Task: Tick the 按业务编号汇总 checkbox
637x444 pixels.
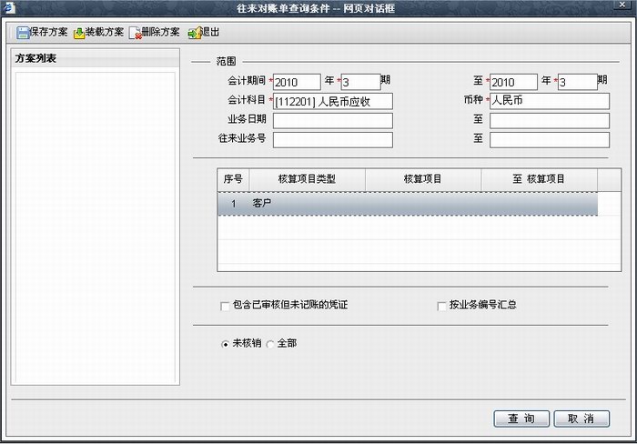Action: coord(441,306)
